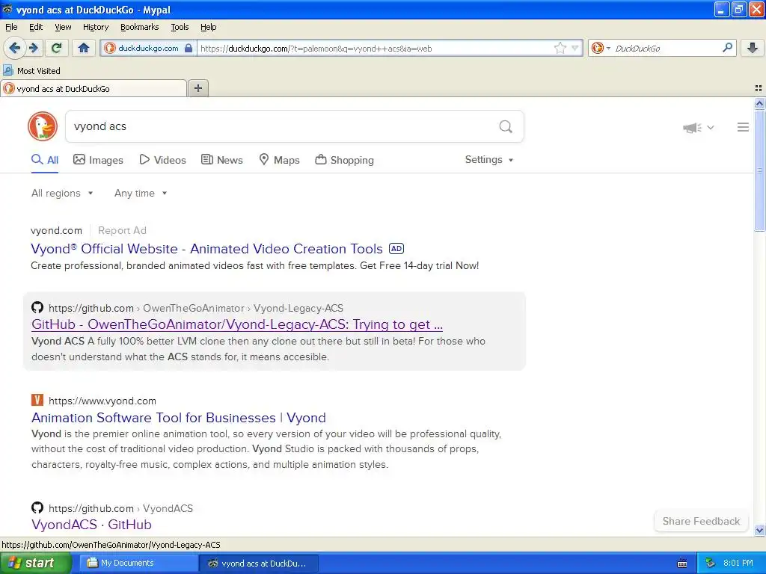Switch to the Maps results tab
The image size is (766, 574).
click(279, 160)
